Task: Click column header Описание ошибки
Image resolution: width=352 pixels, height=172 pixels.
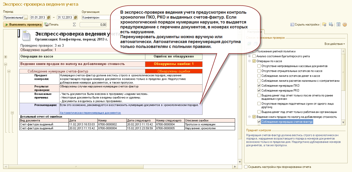Action: [209, 120]
